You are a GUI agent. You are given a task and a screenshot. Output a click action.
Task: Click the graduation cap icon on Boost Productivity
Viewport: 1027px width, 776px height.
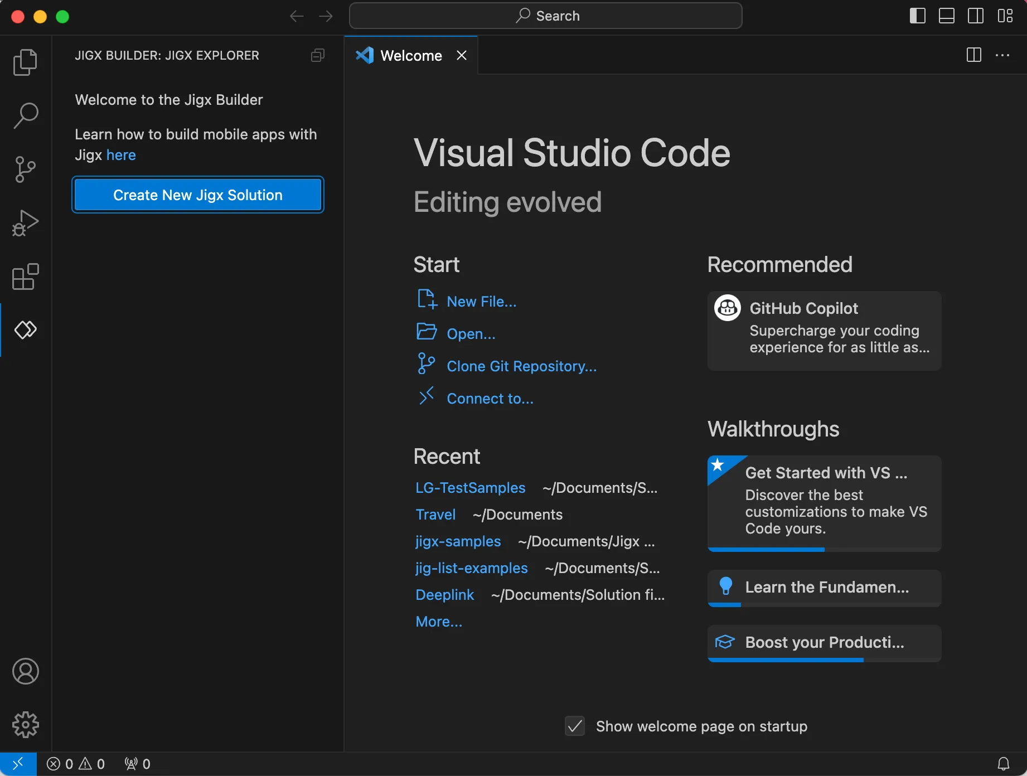[x=725, y=642]
